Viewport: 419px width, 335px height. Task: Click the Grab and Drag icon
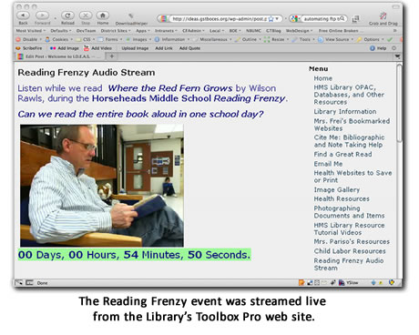click(383, 15)
